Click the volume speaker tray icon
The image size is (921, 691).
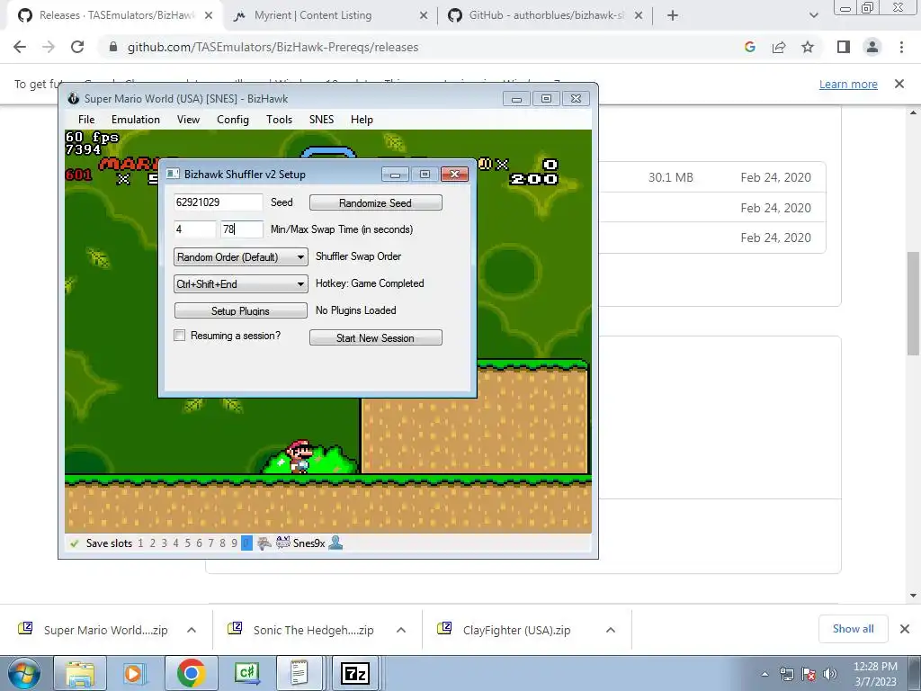click(830, 674)
